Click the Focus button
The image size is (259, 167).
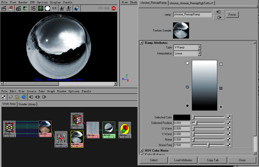coord(232,14)
